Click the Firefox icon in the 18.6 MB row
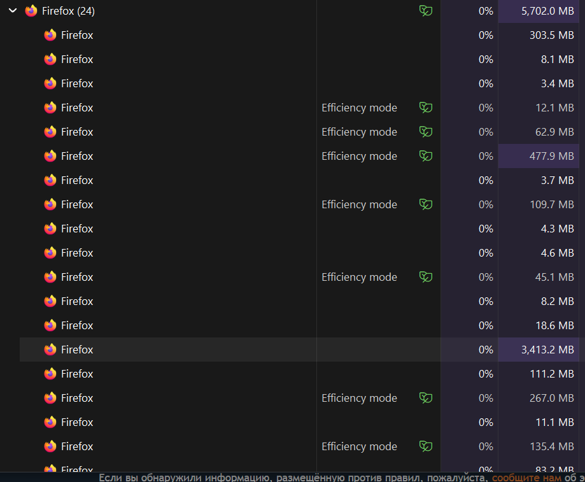Image resolution: width=585 pixels, height=482 pixels. 50,325
